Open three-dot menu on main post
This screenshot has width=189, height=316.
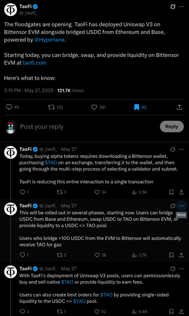click(x=181, y=7)
